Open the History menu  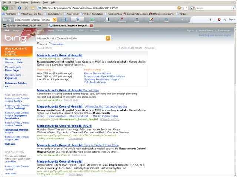click(25, 3)
